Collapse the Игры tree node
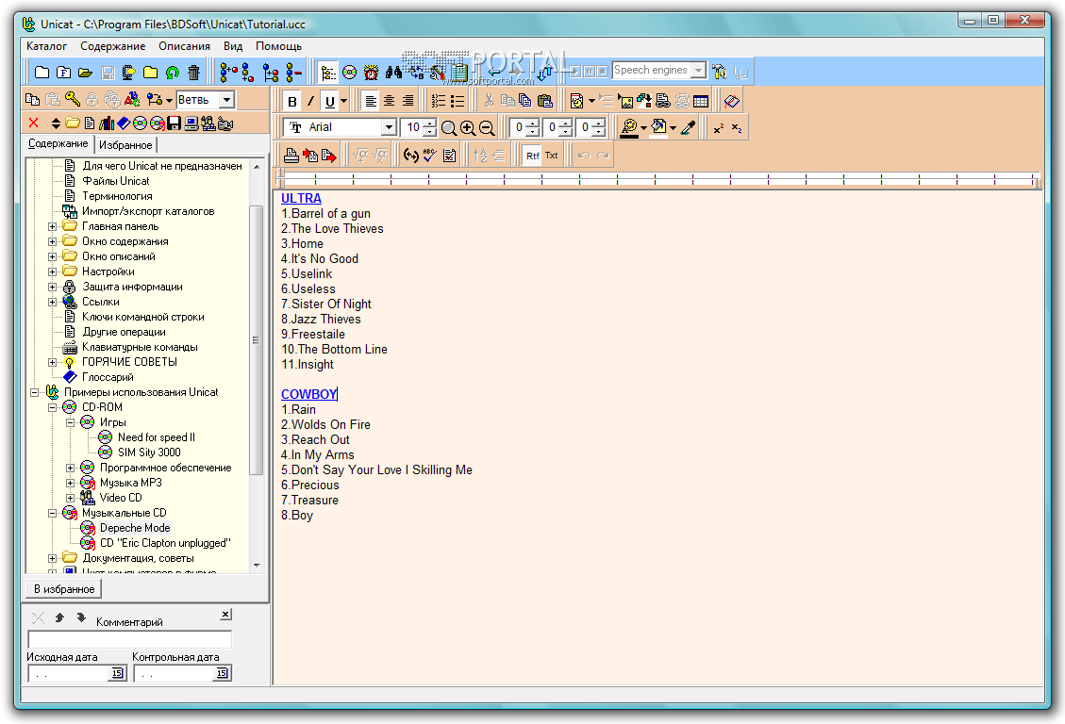The width and height of the screenshot is (1065, 724). pos(70,422)
